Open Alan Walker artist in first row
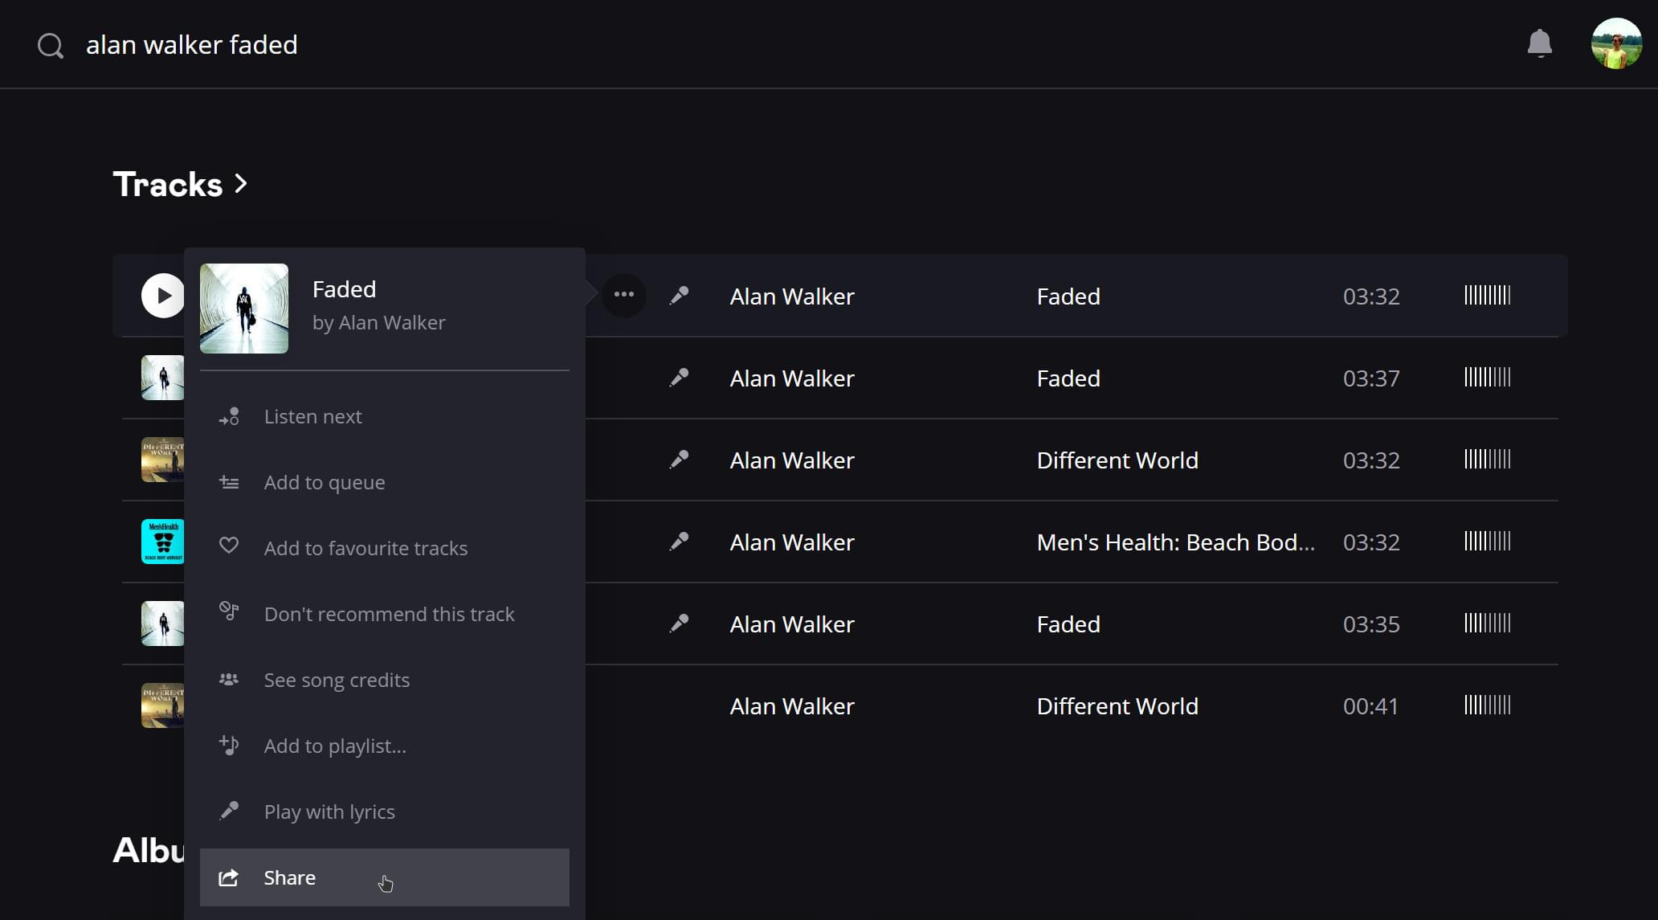Image resolution: width=1658 pixels, height=920 pixels. point(792,296)
